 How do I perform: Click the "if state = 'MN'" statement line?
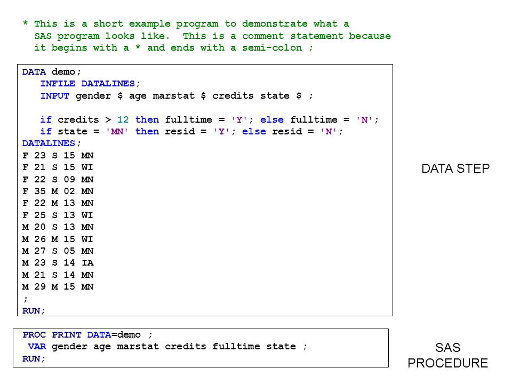191,132
